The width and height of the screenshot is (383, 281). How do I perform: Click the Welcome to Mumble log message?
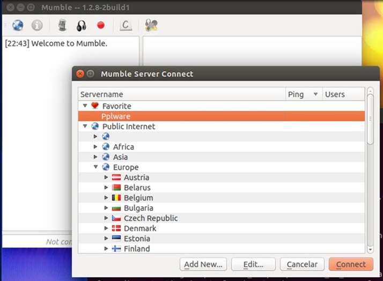pos(56,43)
